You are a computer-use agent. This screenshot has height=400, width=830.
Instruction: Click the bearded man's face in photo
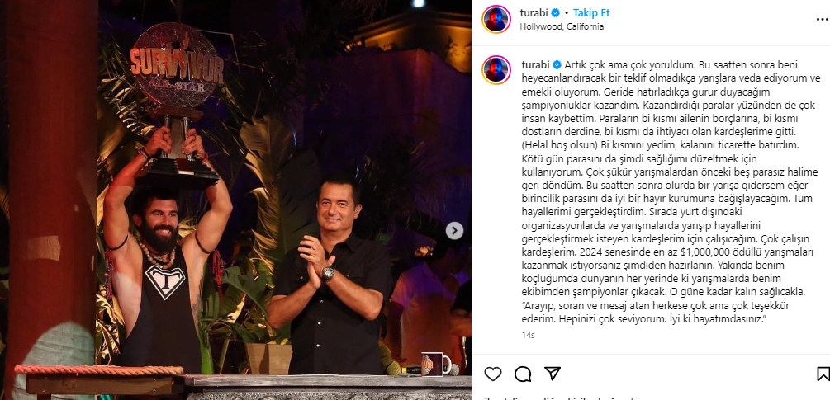point(156,223)
